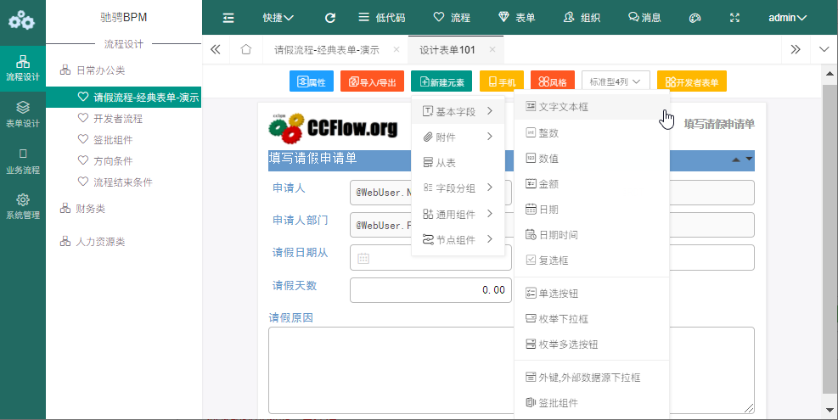This screenshot has width=838, height=420.
Task: Expand the 通用组件 submenu
Action: click(x=458, y=215)
